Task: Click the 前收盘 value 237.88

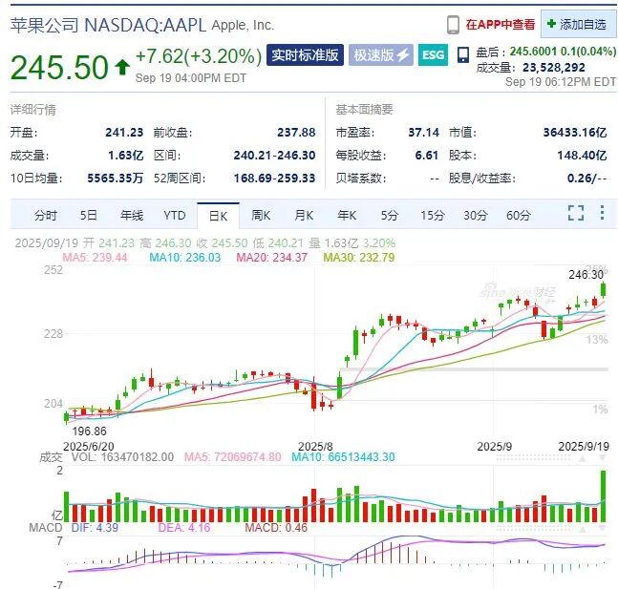Action: point(296,132)
